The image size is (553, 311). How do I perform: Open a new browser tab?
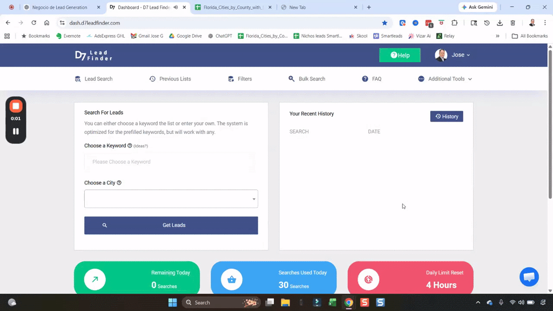[x=369, y=7]
